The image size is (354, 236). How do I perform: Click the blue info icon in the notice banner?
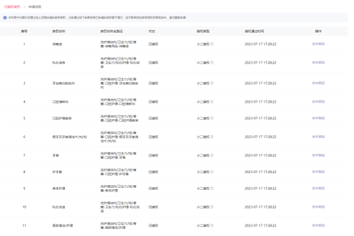pyautogui.click(x=5, y=17)
